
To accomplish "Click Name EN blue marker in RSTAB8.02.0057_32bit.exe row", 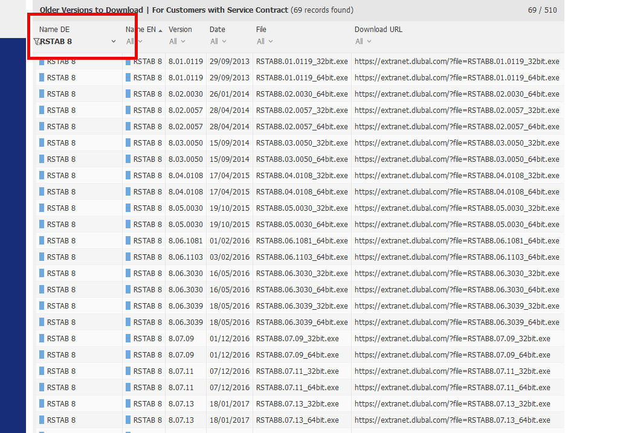I will pyautogui.click(x=128, y=111).
